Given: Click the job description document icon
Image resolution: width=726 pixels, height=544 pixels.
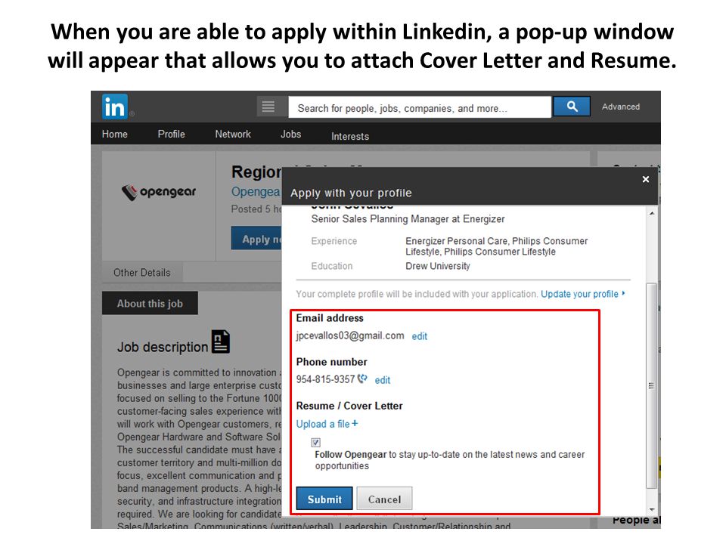Looking at the screenshot, I should pos(221,342).
